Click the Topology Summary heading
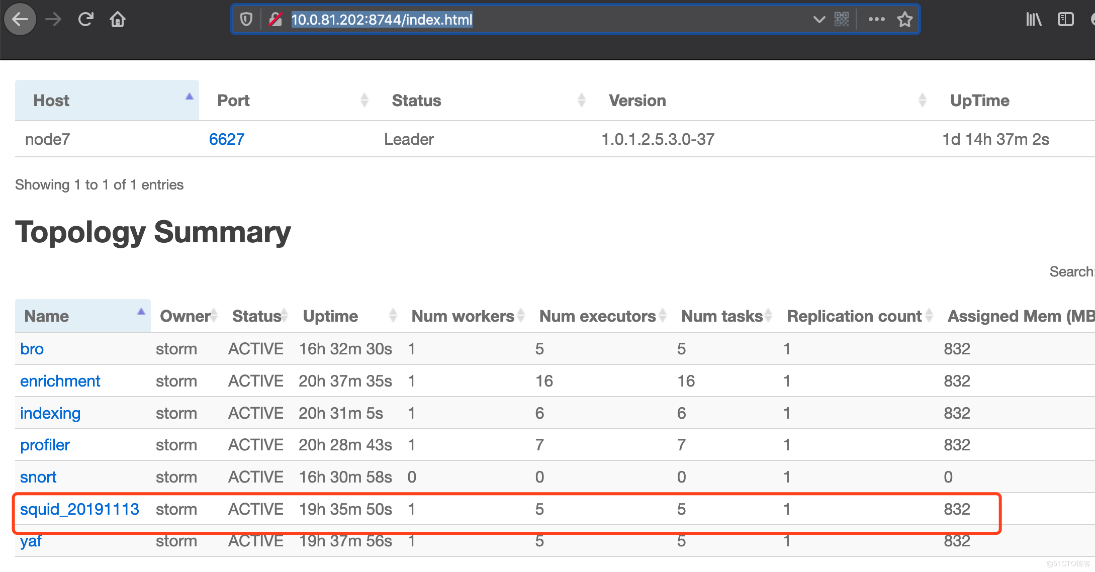The width and height of the screenshot is (1095, 572). (153, 232)
